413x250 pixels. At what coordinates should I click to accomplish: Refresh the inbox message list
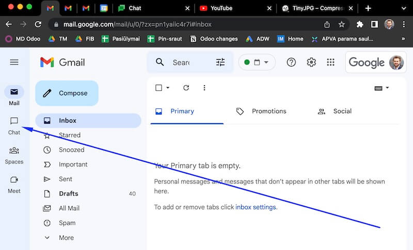pos(186,88)
